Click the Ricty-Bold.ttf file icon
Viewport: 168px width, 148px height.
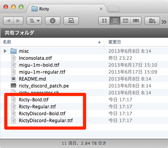13,99
